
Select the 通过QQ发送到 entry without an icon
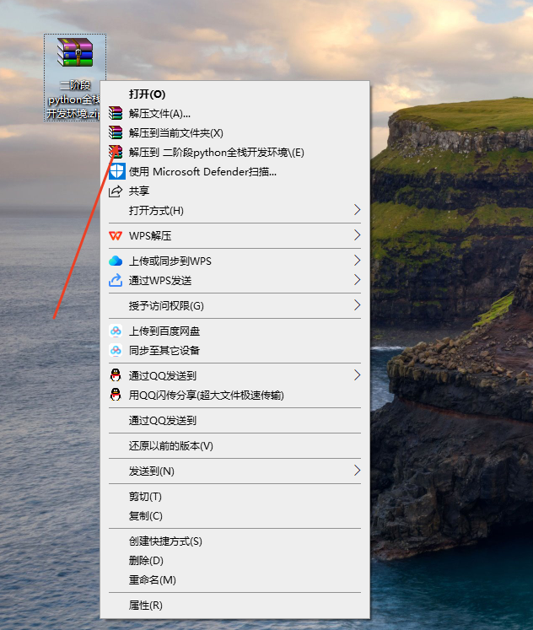click(x=234, y=420)
